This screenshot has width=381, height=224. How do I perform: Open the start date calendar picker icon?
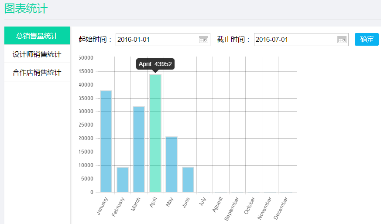click(203, 40)
